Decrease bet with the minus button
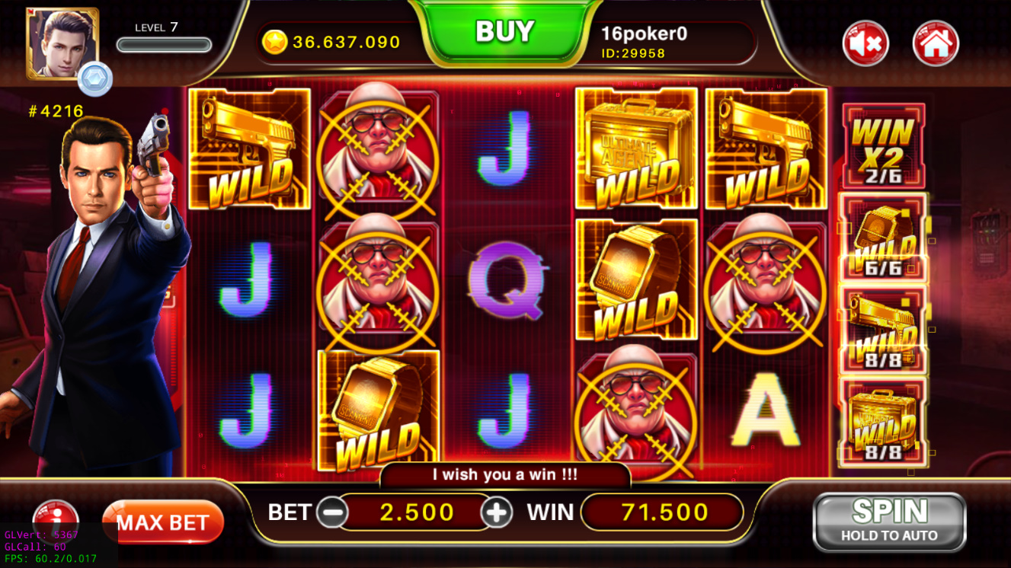 (332, 512)
